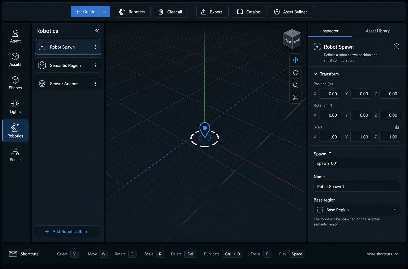
Task: Select the Sensor Anchor list item
Action: [68, 84]
